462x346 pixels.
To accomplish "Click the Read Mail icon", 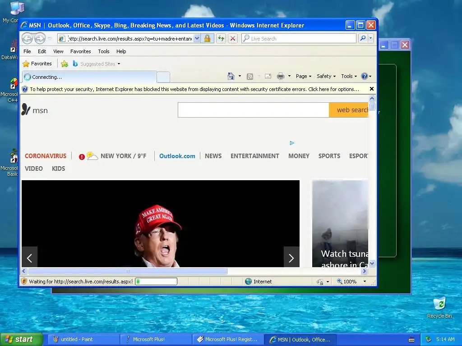I will (x=268, y=76).
